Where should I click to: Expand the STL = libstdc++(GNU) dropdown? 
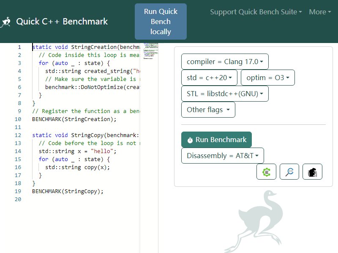[x=225, y=94]
